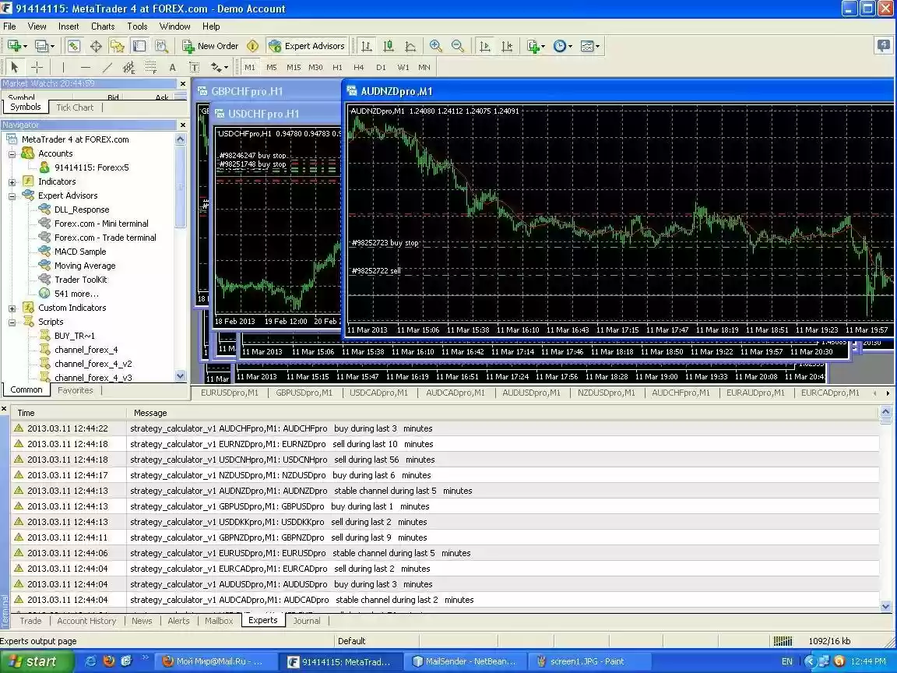Open the Charts menu
897x673 pixels.
coord(102,26)
